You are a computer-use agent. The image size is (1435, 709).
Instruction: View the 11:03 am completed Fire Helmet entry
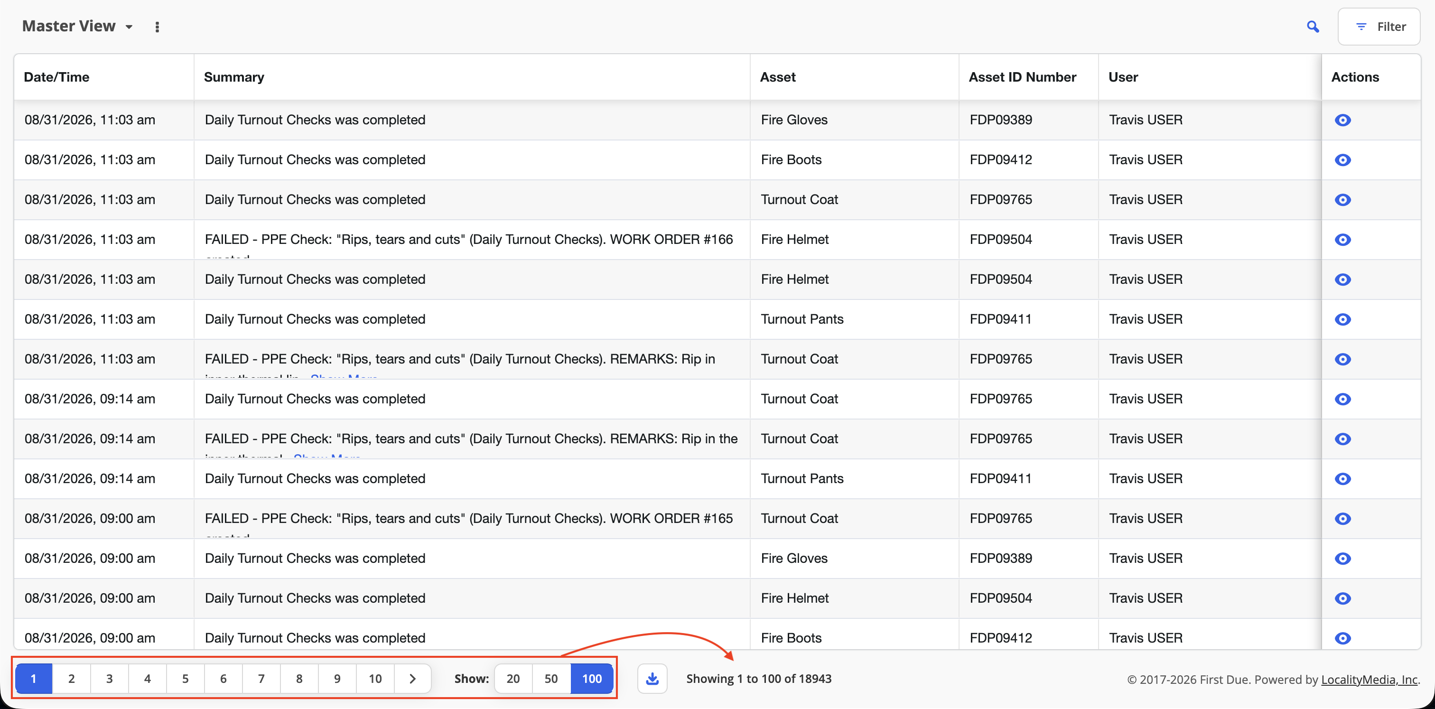coord(1342,279)
